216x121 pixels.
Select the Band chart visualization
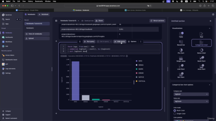[201, 59]
